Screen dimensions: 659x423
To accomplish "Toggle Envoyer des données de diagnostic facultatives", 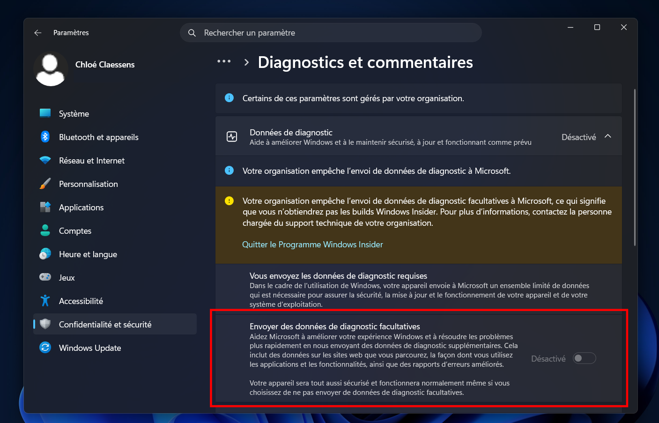I will 585,358.
